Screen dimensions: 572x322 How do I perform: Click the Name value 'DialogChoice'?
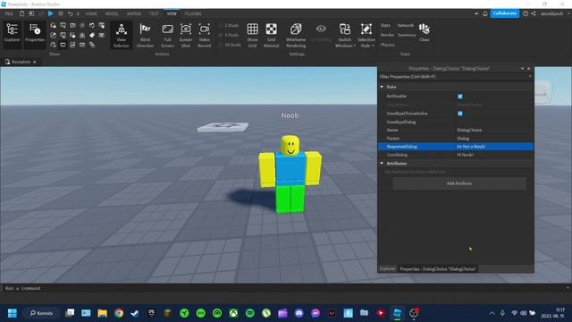click(469, 130)
